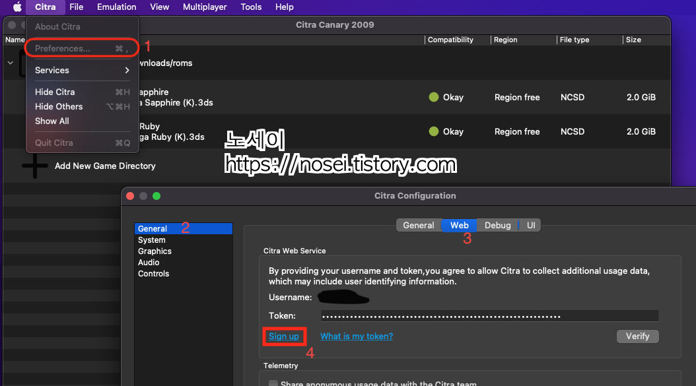
Task: Open the Help menu
Action: click(284, 7)
